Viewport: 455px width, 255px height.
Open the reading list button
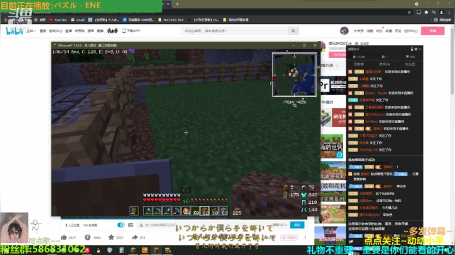point(442,20)
